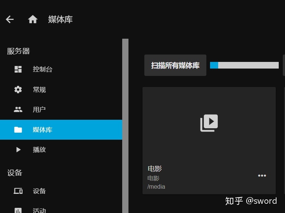The image size is (285, 213).
Task: Click the 常规 gear icon
Action: click(18, 90)
